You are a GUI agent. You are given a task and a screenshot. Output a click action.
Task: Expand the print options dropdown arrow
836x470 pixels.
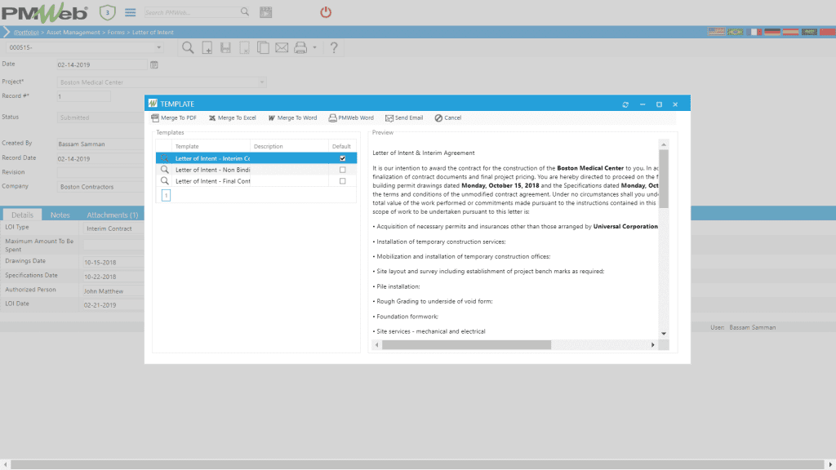314,48
